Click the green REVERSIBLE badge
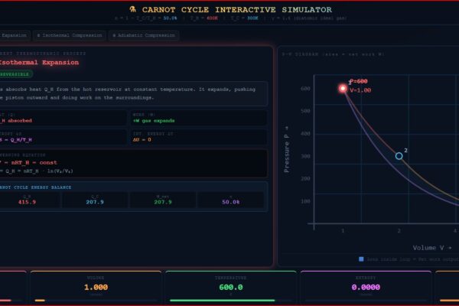 [16, 74]
